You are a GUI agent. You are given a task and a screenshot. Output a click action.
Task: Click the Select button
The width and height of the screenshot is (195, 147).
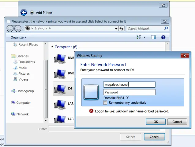(x=130, y=137)
